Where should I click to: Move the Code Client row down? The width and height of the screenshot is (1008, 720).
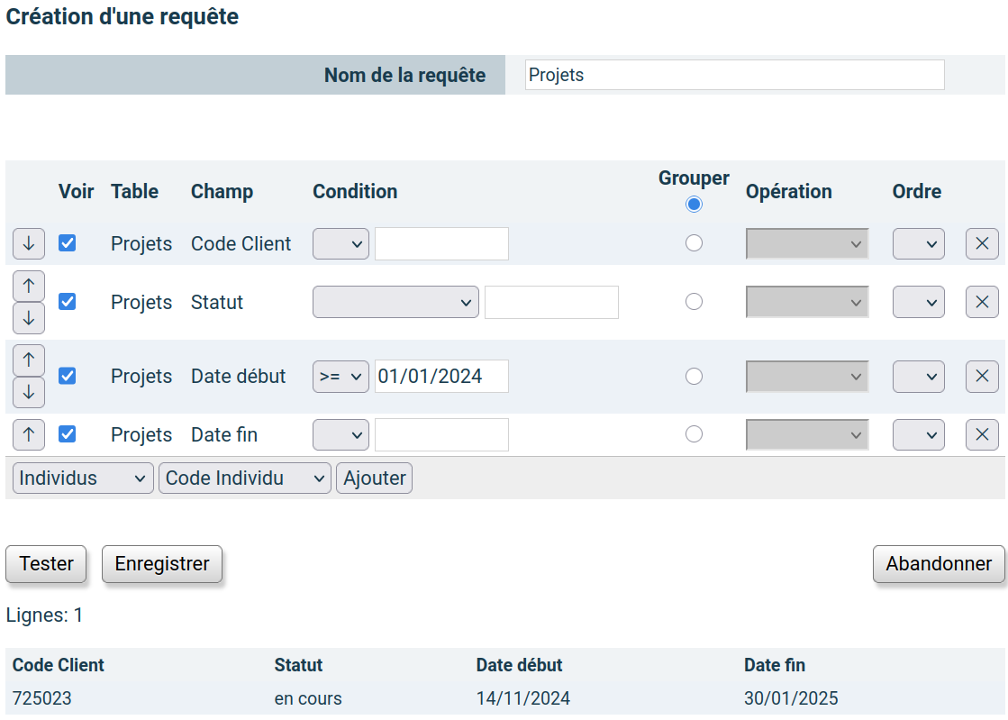tap(28, 242)
